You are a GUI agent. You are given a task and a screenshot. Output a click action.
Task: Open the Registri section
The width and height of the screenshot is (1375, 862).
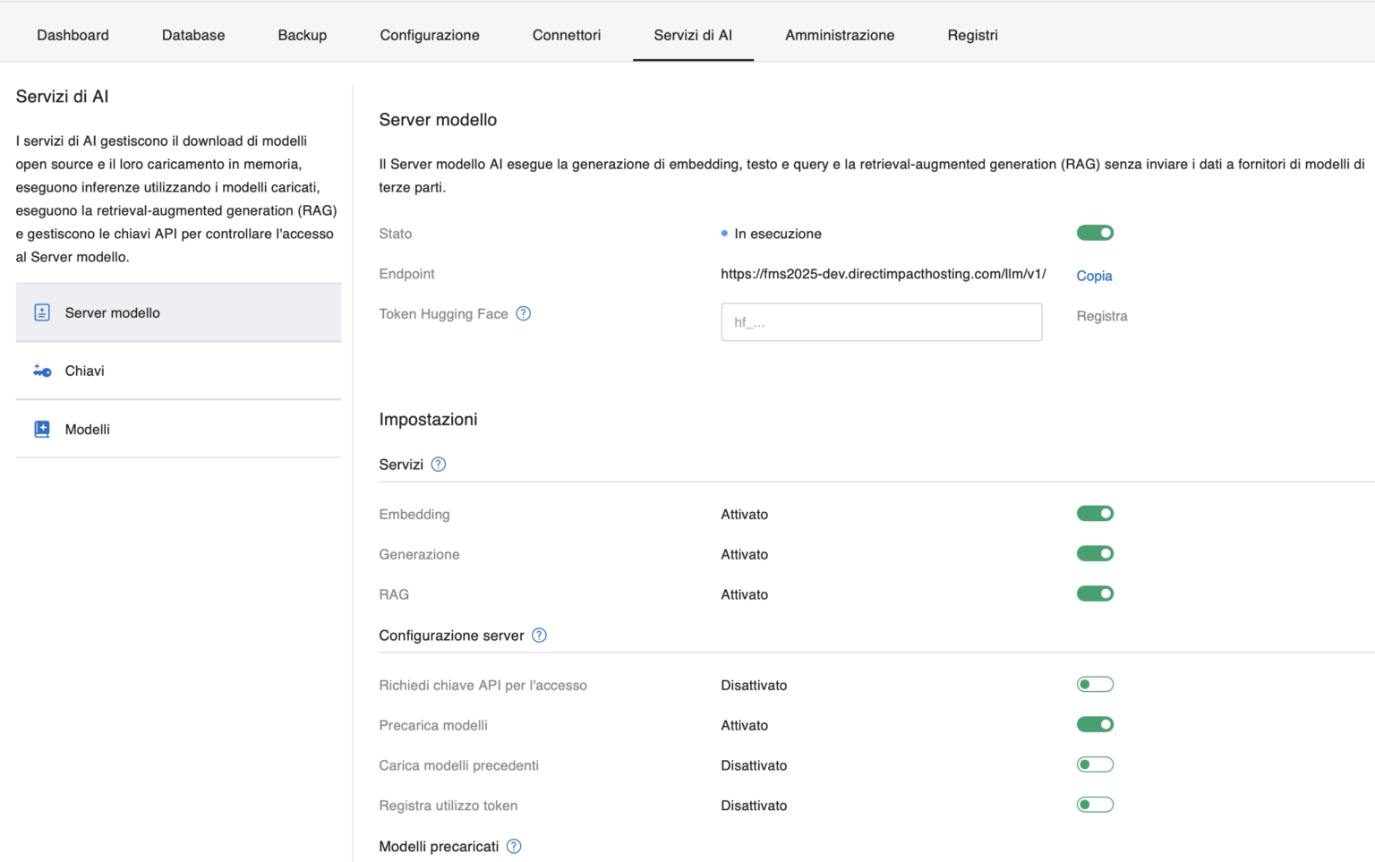pyautogui.click(x=972, y=35)
